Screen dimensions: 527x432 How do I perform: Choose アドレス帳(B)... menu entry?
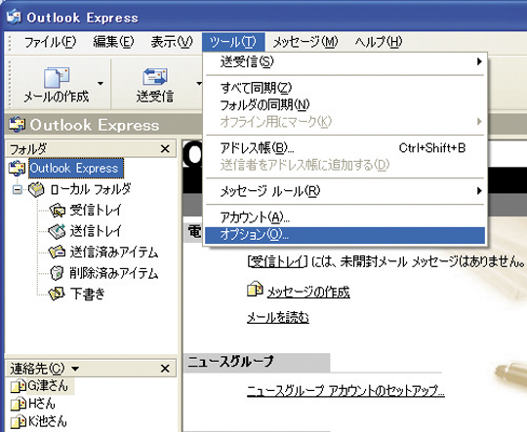[x=345, y=148]
